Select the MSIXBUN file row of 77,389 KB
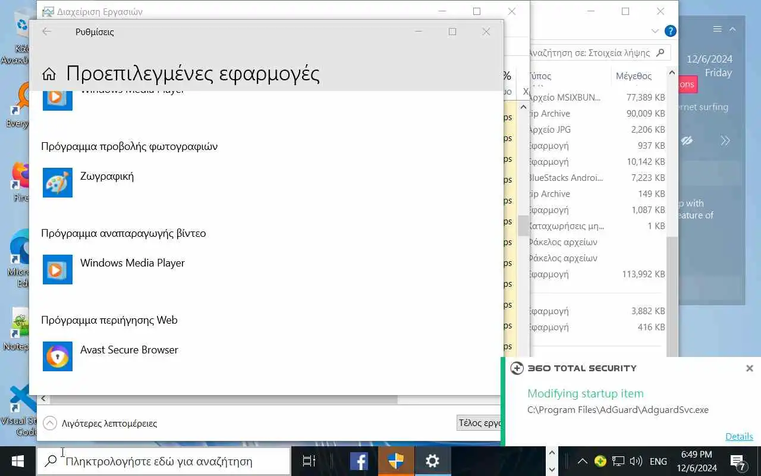Viewport: 761px width, 476px height. (x=597, y=97)
